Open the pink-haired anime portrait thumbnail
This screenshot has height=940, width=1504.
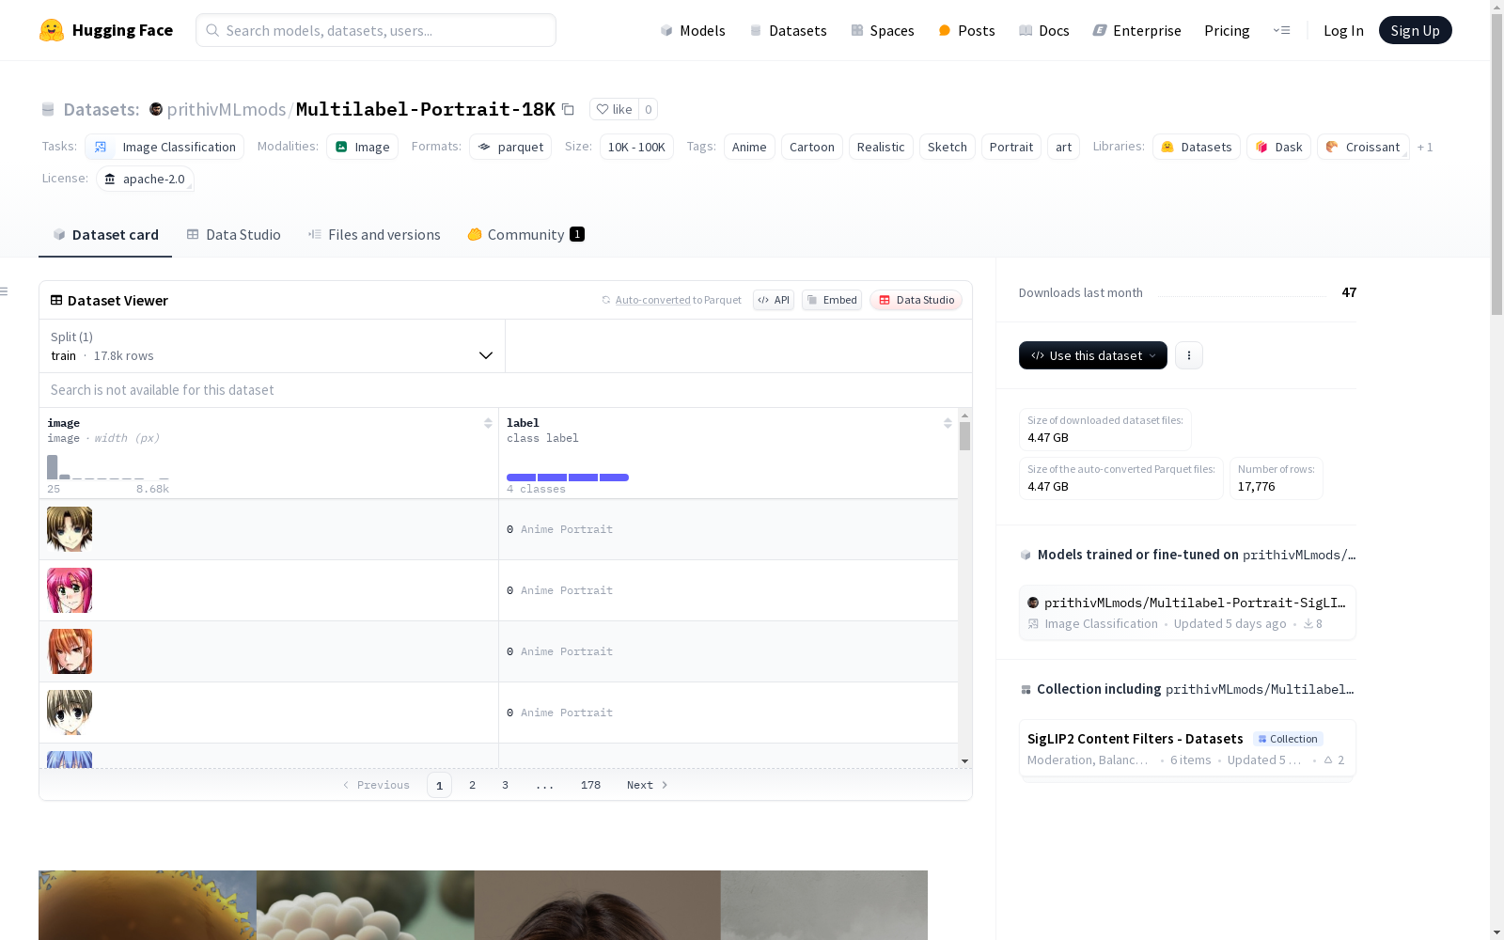70,590
